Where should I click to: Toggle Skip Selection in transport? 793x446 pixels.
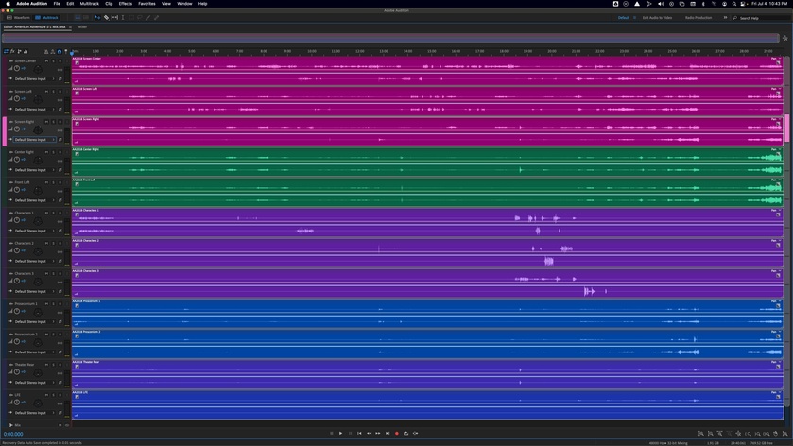(x=415, y=434)
